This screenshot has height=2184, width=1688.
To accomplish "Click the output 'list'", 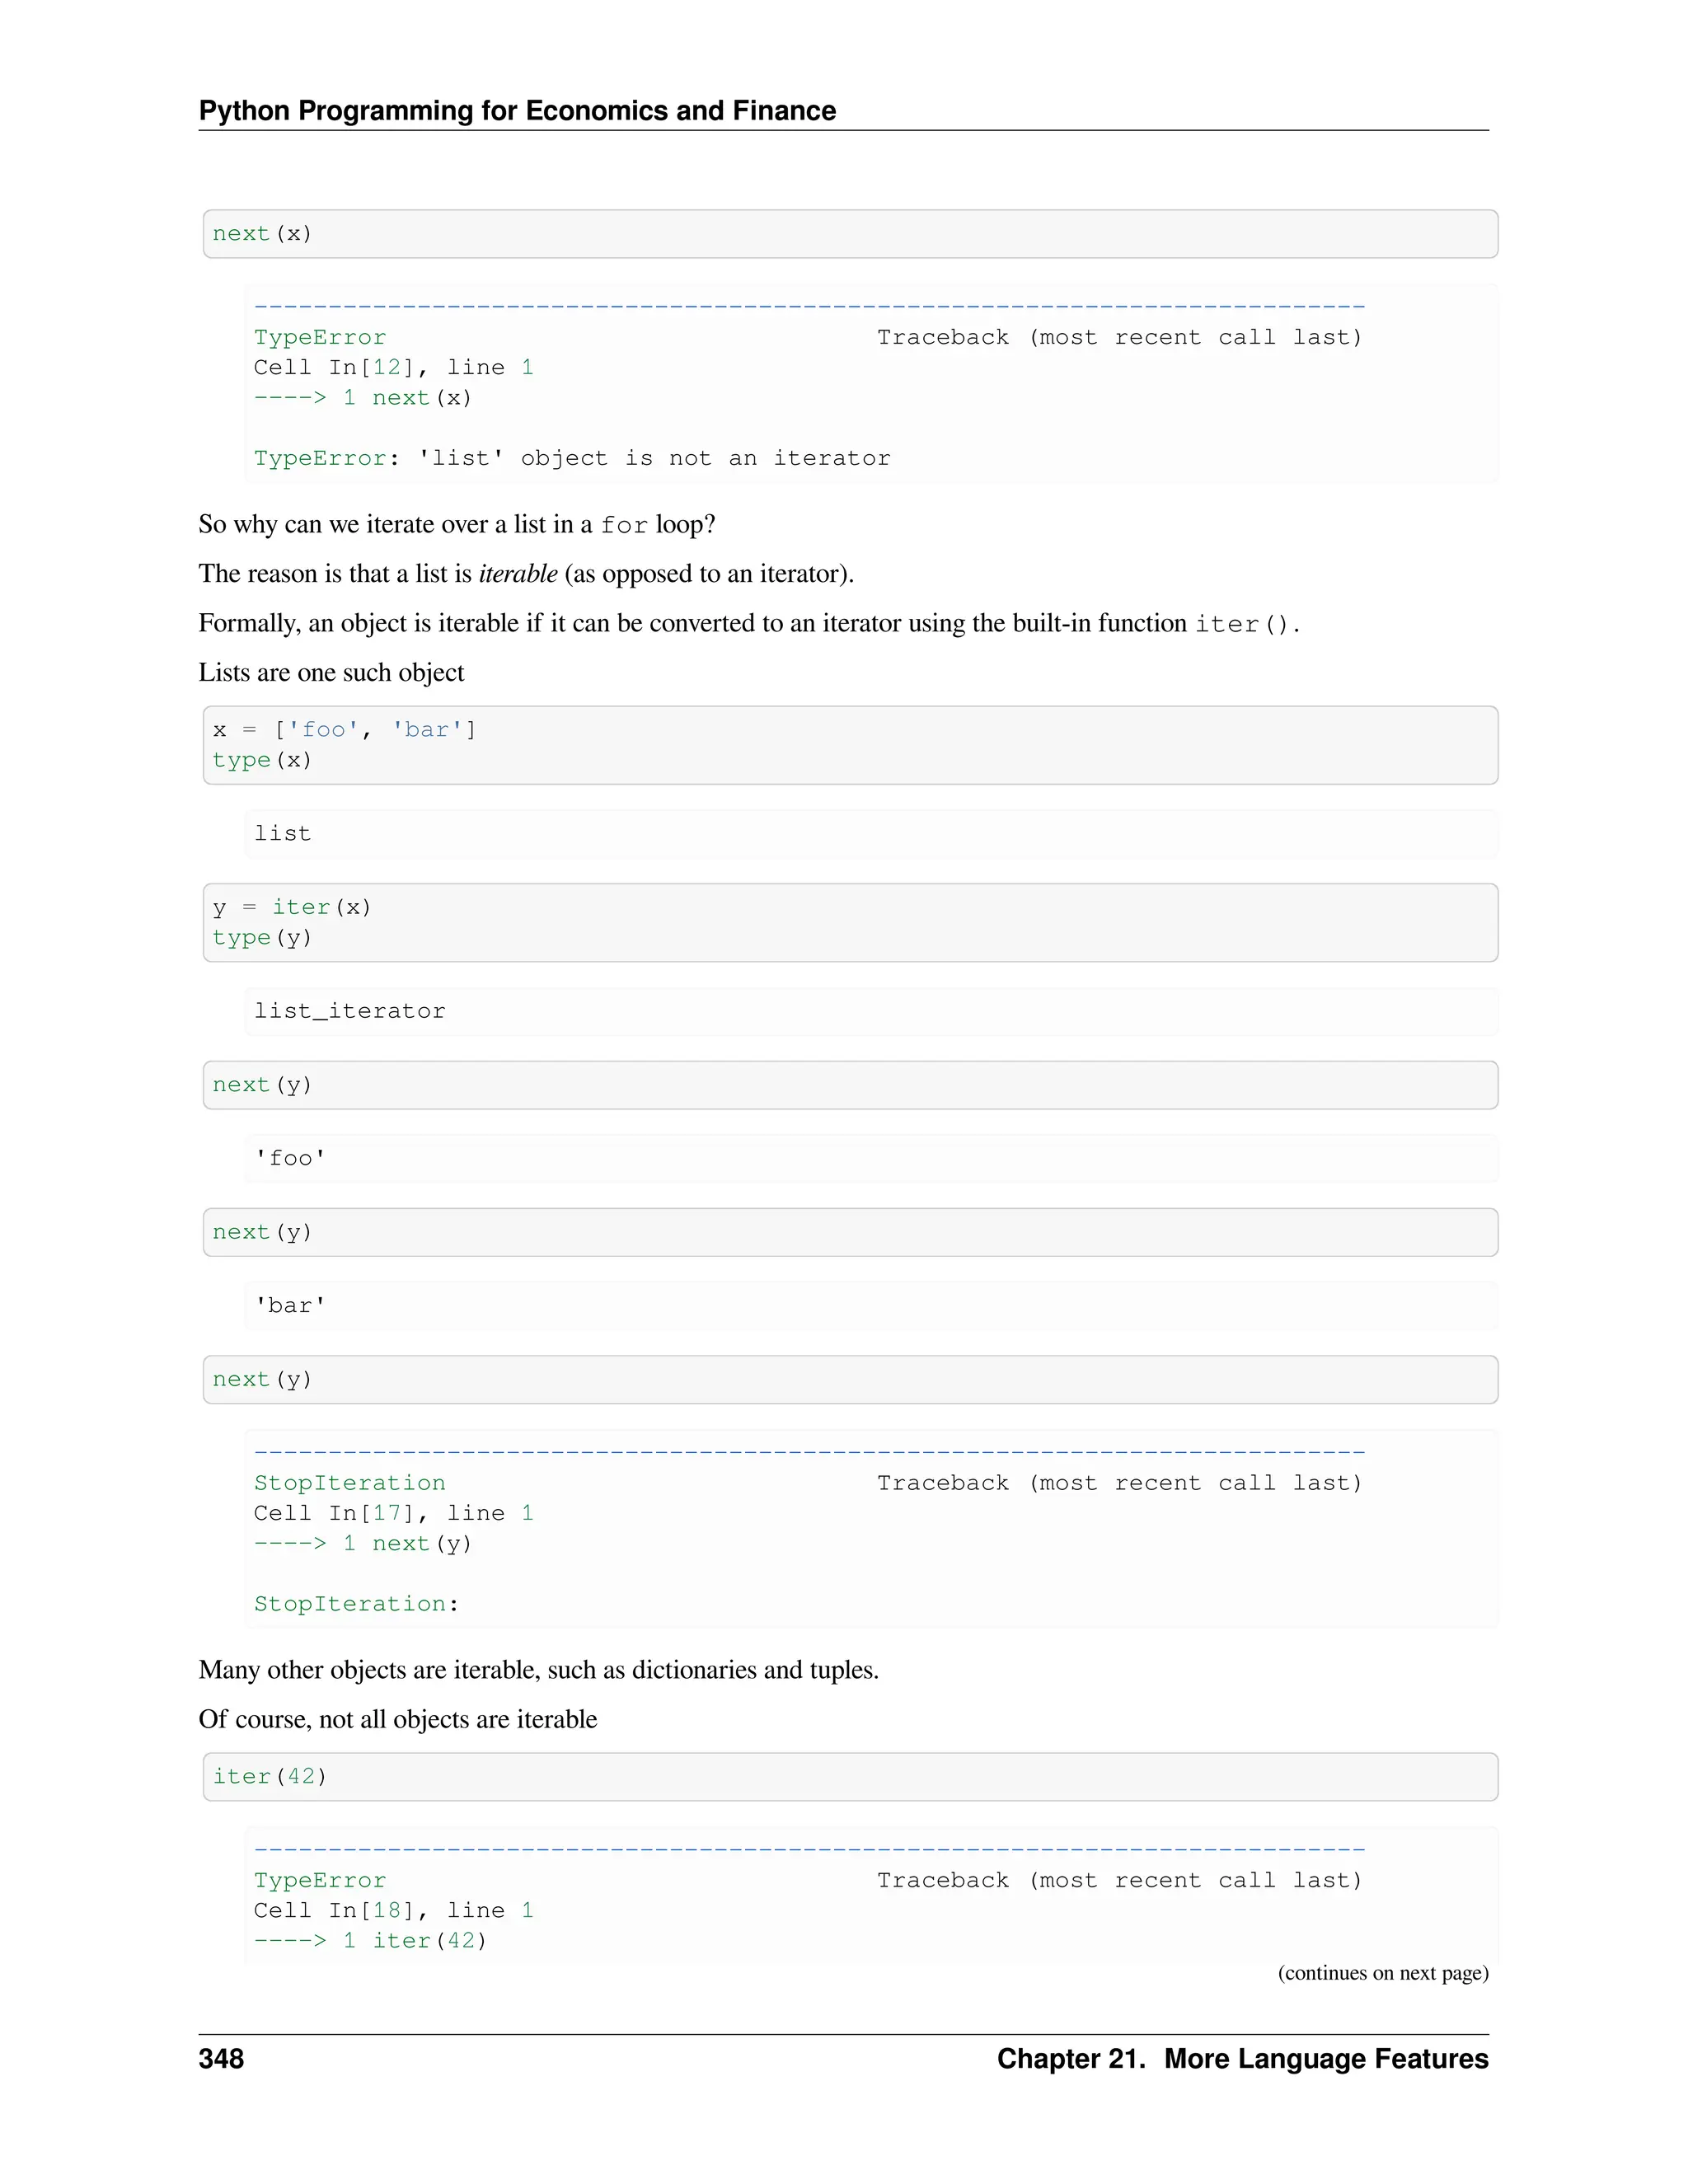I will [x=283, y=833].
